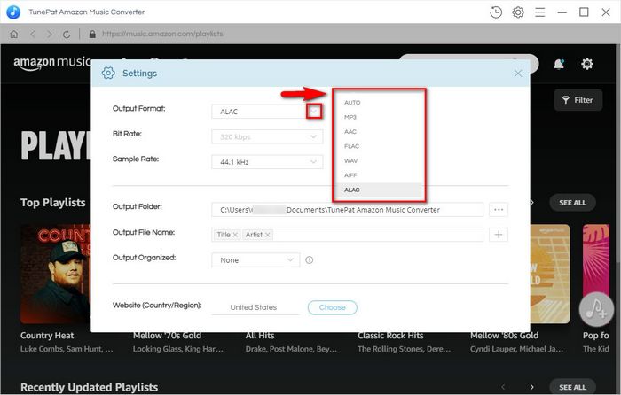Open the Mellow '80s Gold playlist title
Image resolution: width=621 pixels, height=395 pixels.
[504, 336]
